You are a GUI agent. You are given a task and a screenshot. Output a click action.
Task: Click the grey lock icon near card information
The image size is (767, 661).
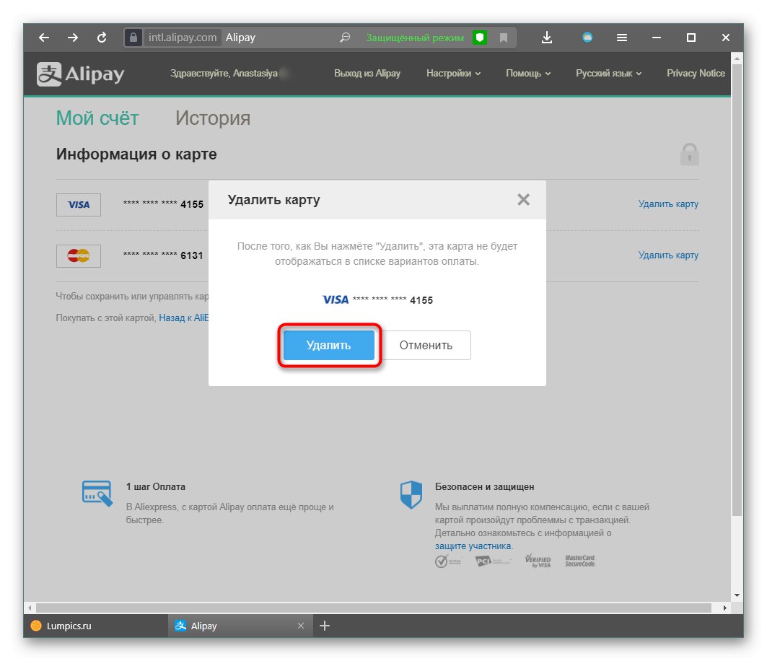689,154
